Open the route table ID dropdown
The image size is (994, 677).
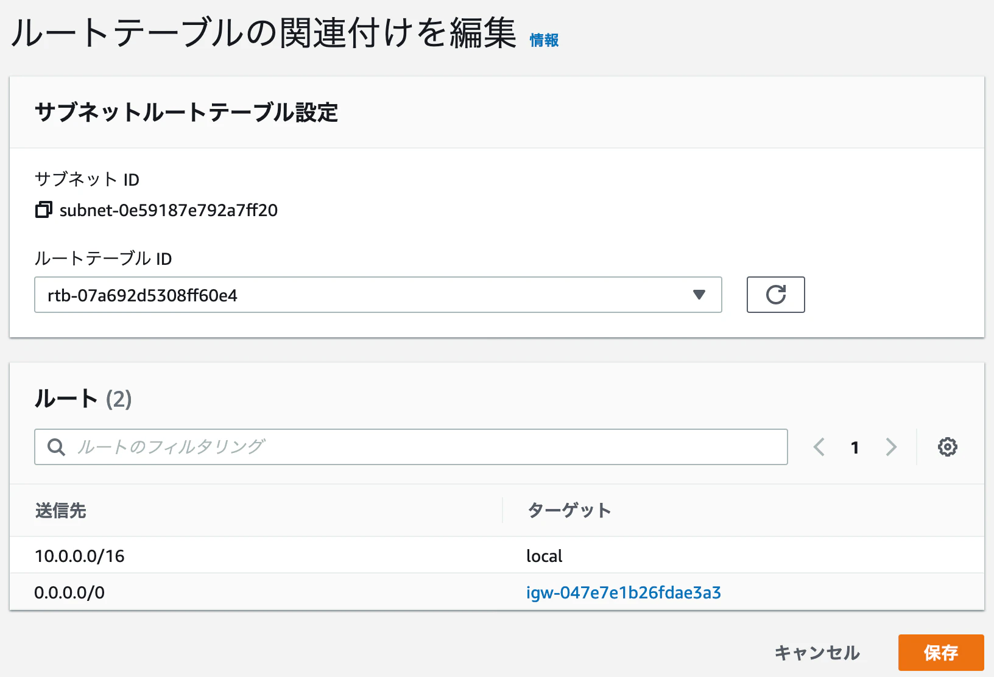[x=378, y=295]
